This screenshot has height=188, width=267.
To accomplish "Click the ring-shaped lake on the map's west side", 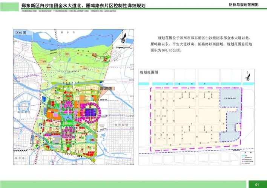I will 25,106.
